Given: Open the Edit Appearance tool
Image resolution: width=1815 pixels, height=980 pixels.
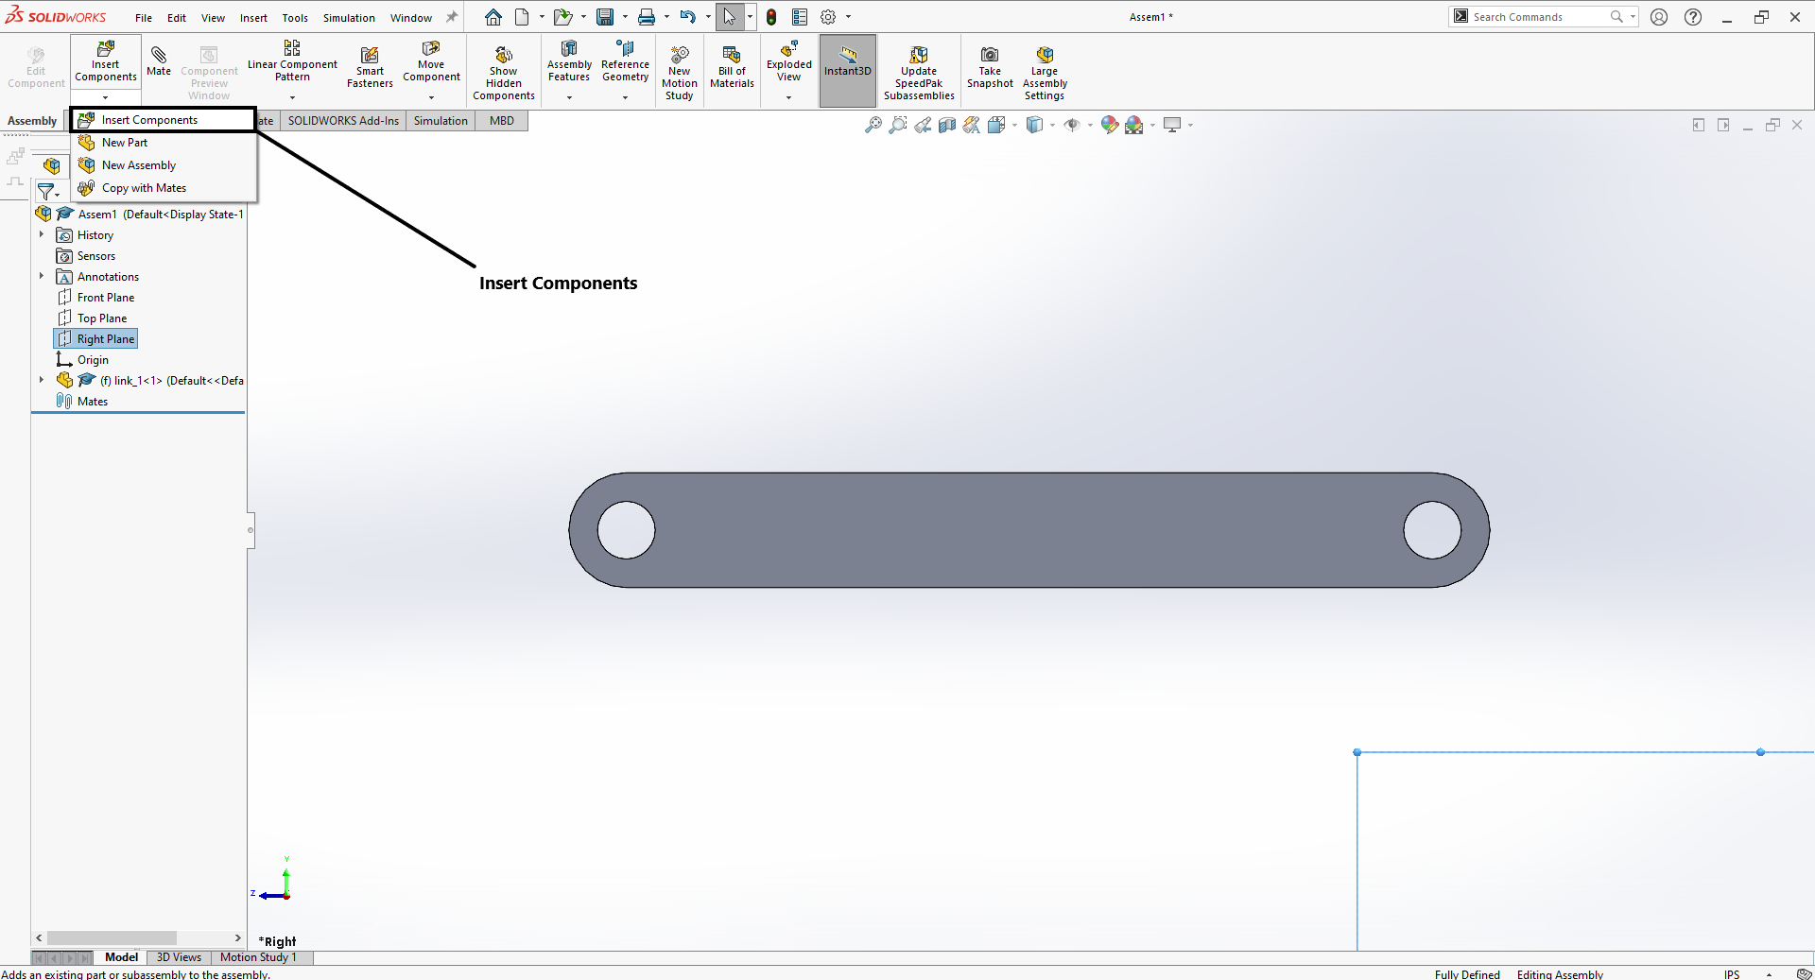Looking at the screenshot, I should click(1109, 125).
